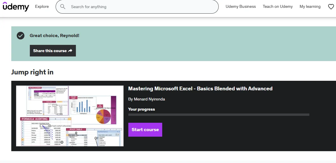The width and height of the screenshot is (336, 163).
Task: Select 'Great choice, Reynold!' text
Action: point(54,36)
